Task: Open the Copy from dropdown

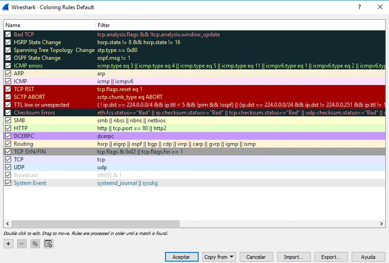Action: (219, 257)
